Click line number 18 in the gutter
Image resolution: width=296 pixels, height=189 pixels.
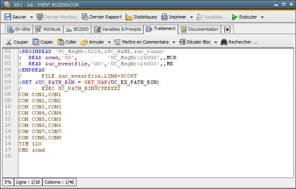click(x=8, y=156)
